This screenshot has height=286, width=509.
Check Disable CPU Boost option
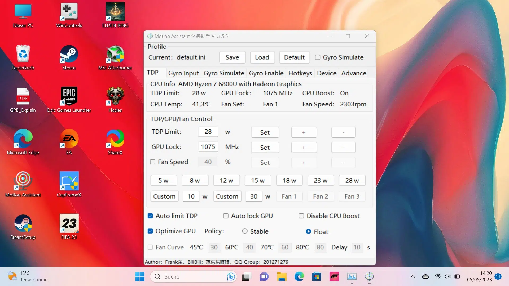(301, 216)
